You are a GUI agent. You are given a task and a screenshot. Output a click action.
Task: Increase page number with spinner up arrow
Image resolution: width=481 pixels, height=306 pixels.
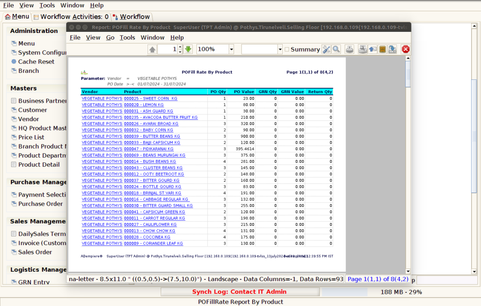pos(180,47)
